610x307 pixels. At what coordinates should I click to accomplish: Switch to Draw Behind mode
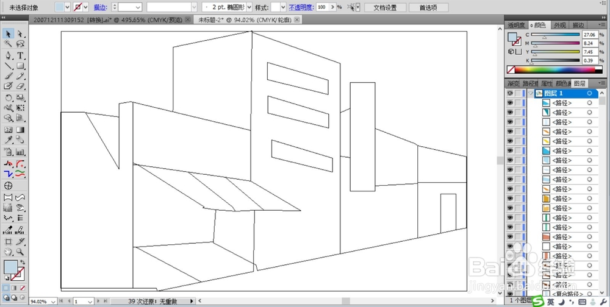click(15, 298)
